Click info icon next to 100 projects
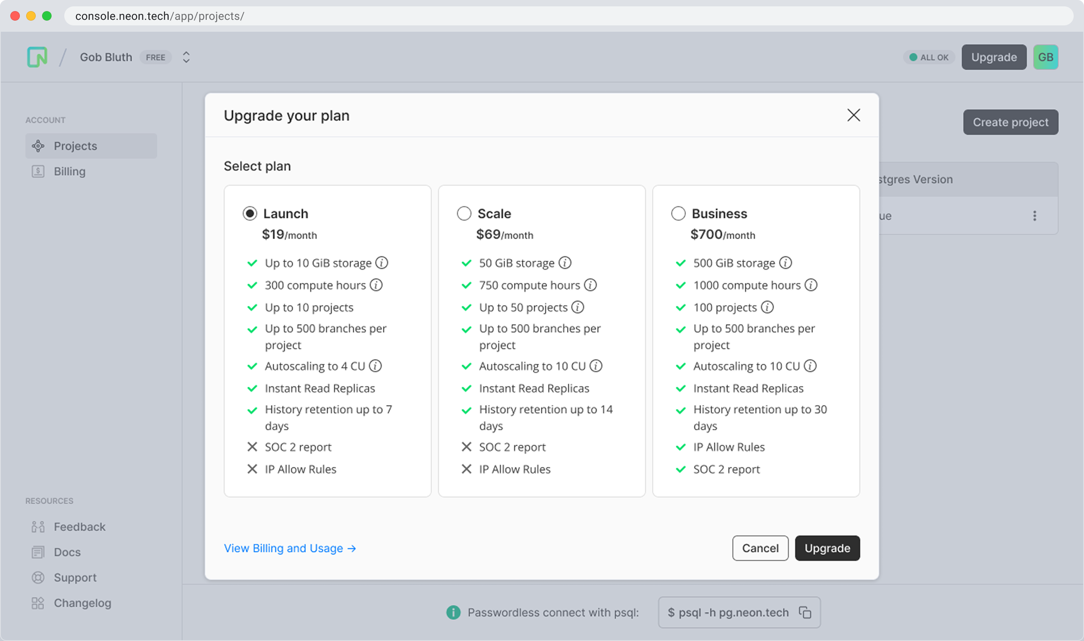 pyautogui.click(x=767, y=307)
